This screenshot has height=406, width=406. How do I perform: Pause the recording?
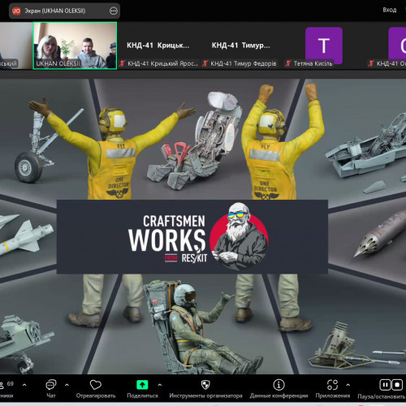pyautogui.click(x=385, y=385)
